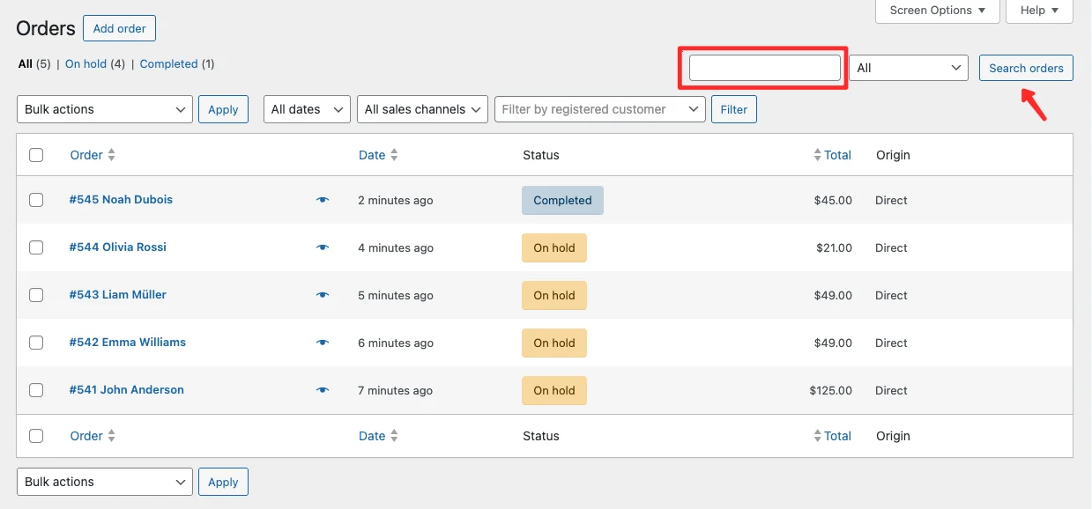Viewport: 1092px width, 509px height.
Task: Click the "2 minutes ago" date cell
Action: coord(396,200)
